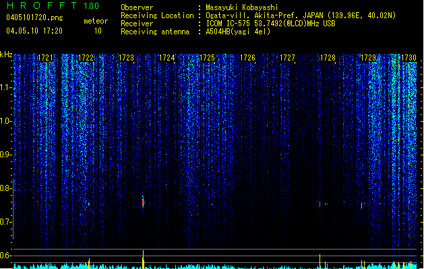Click the Observer field label
The width and height of the screenshot is (424, 269).
coord(137,7)
